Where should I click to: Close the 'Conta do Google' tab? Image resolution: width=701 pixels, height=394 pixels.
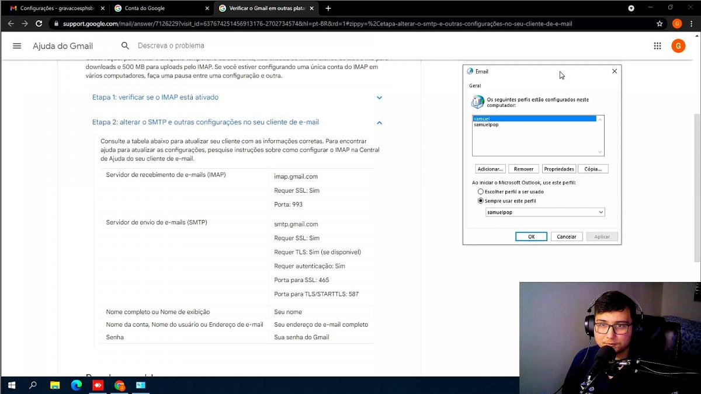[207, 8]
